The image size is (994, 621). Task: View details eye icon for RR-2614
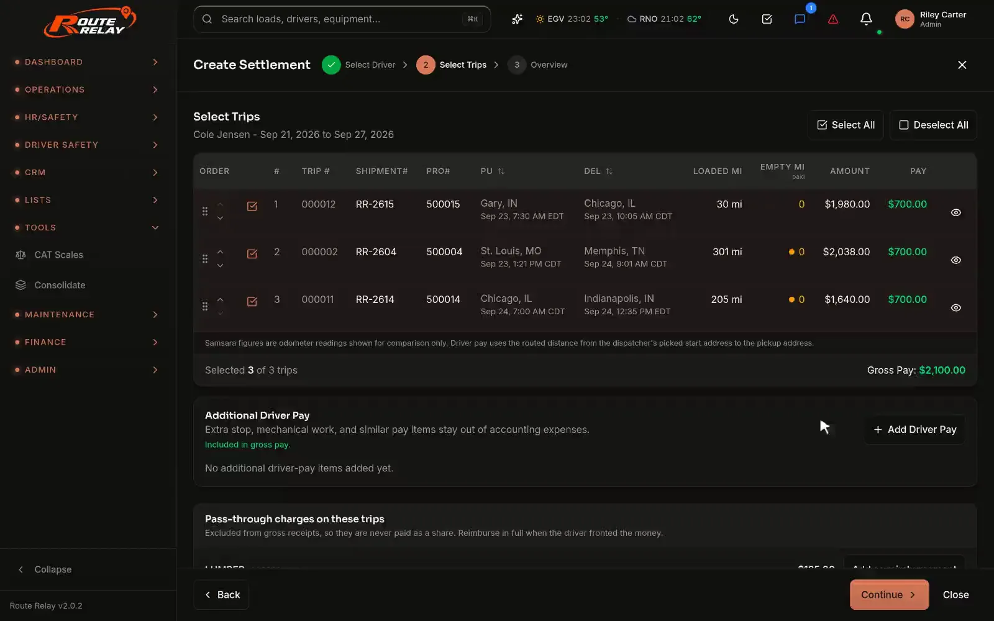point(956,308)
